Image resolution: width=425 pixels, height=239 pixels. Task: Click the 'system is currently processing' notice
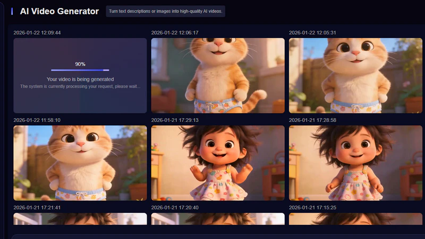(80, 86)
